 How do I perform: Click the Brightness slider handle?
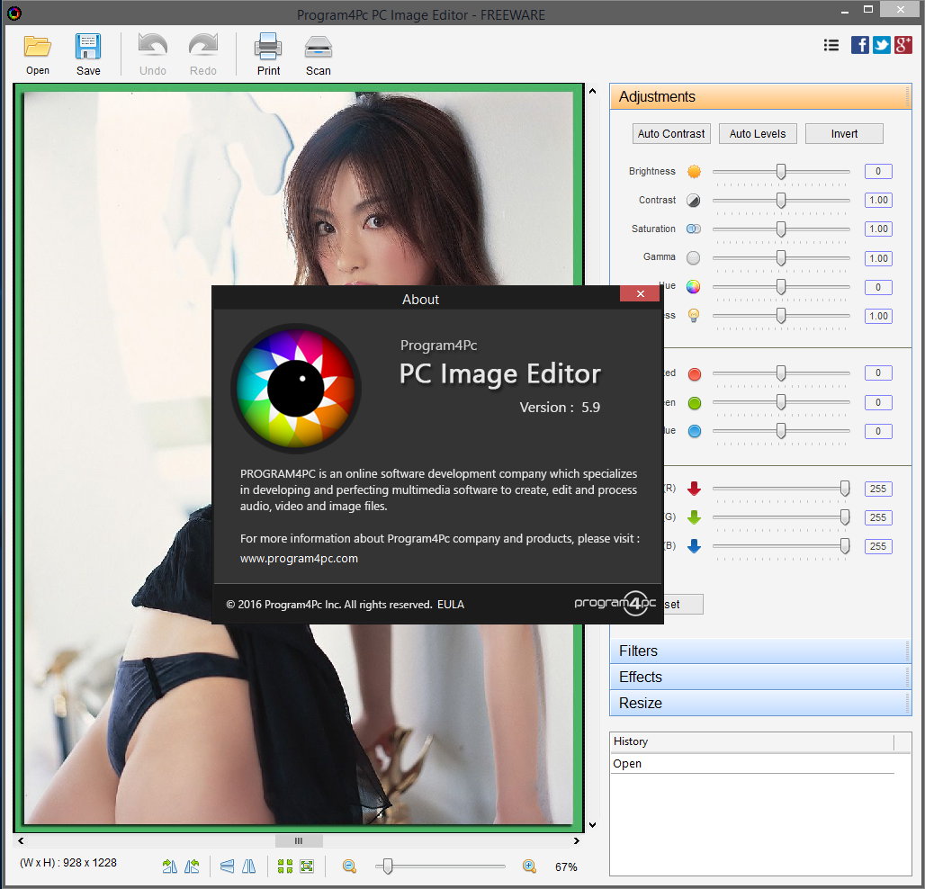(781, 171)
